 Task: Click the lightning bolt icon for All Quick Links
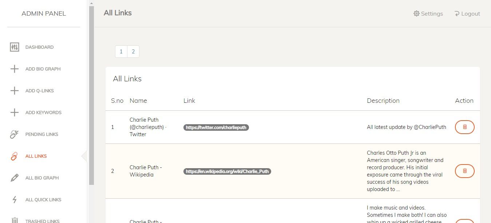pos(14,200)
